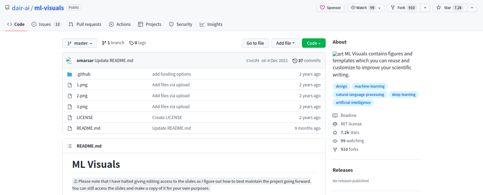Screen dimensions: 483x195
Task: Open the Add file dropdown
Action: click(x=285, y=43)
